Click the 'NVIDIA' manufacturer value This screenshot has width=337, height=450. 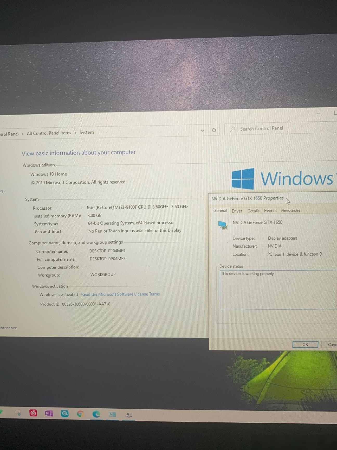pyautogui.click(x=275, y=246)
